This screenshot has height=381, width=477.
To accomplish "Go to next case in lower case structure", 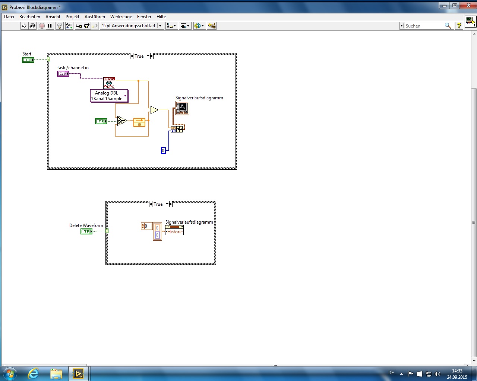I will 171,204.
